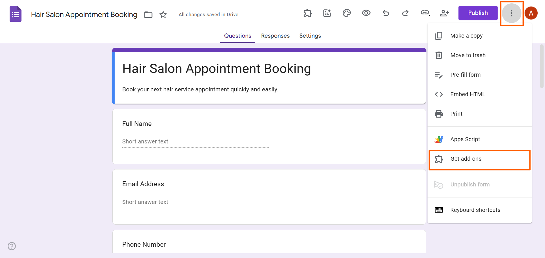Publish the form
The image size is (545, 258).
(478, 13)
